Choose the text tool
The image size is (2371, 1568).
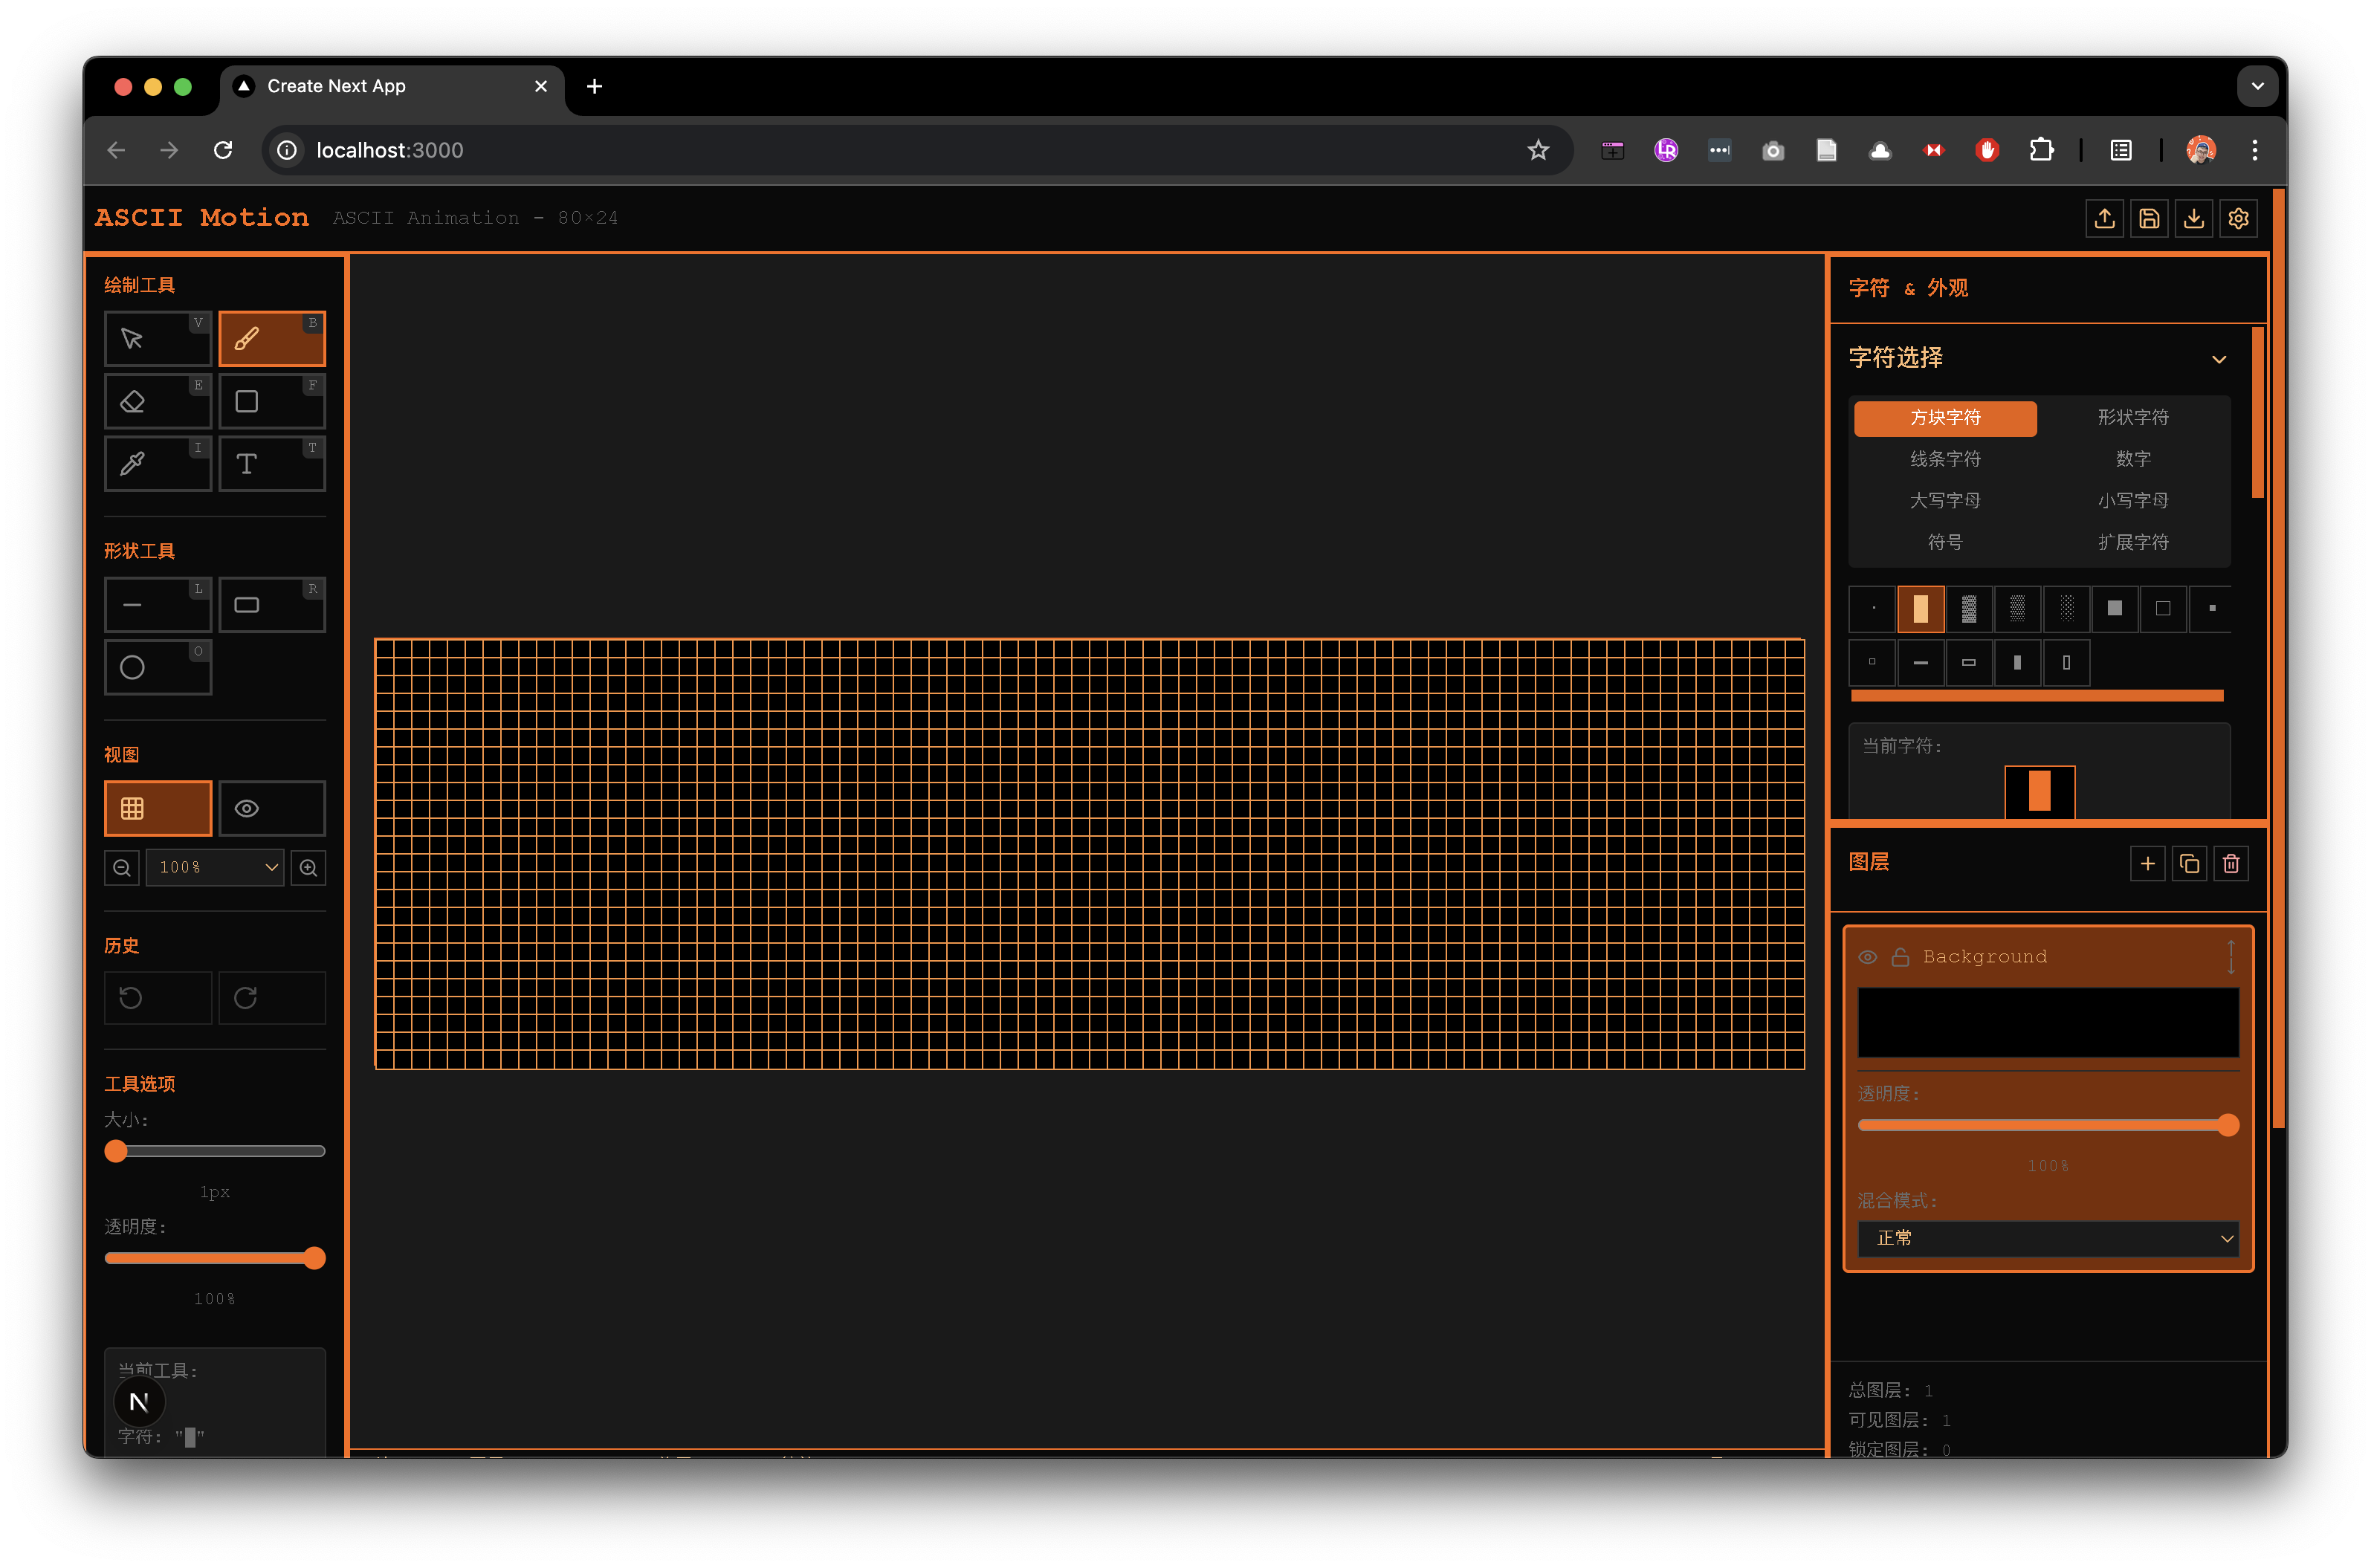(x=272, y=464)
